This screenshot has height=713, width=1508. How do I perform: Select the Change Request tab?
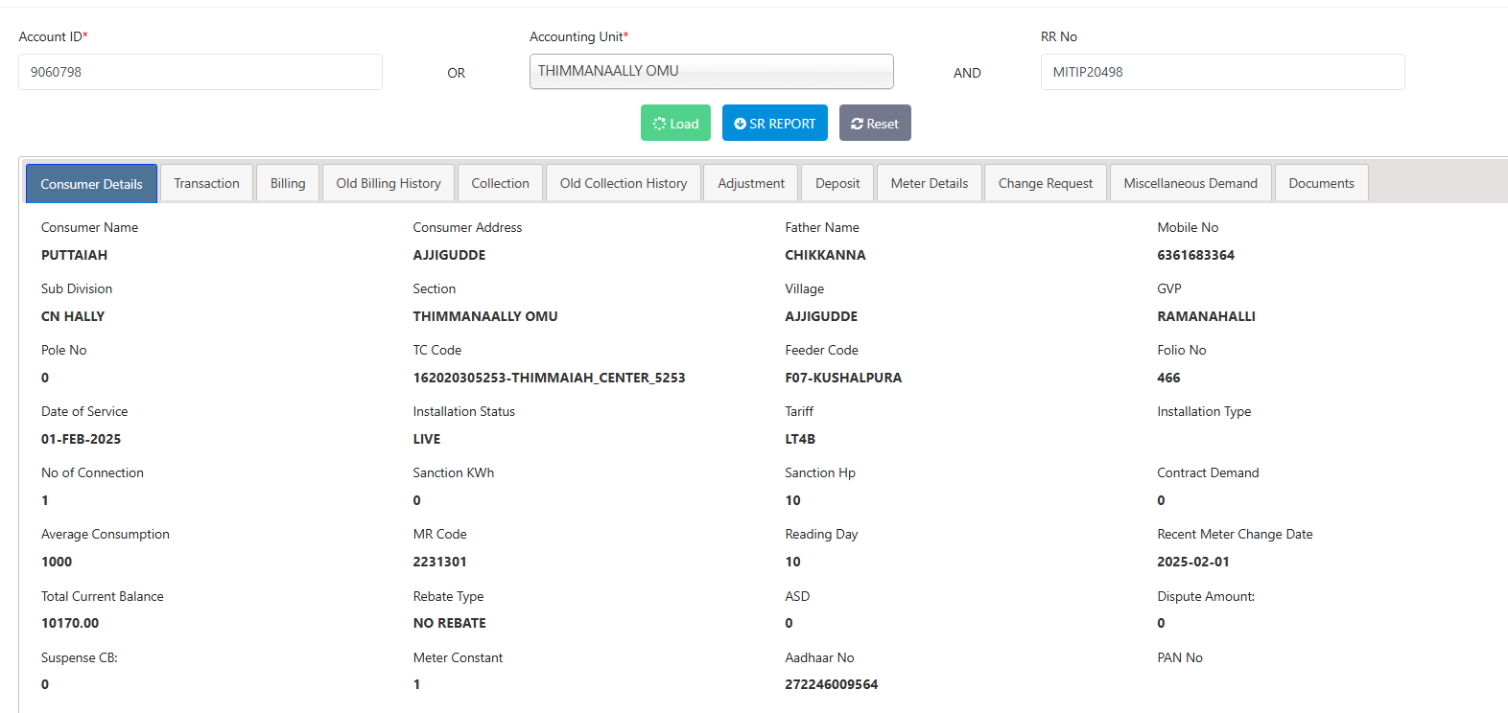tap(1045, 183)
